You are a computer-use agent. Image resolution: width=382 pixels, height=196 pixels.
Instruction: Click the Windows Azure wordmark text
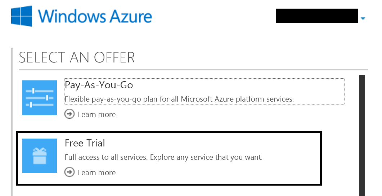[x=95, y=16]
